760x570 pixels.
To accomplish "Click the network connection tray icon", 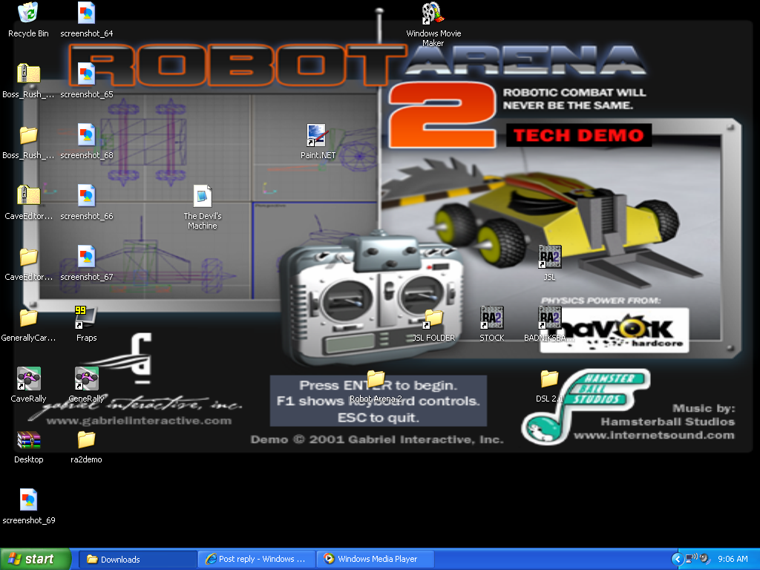I will (691, 559).
